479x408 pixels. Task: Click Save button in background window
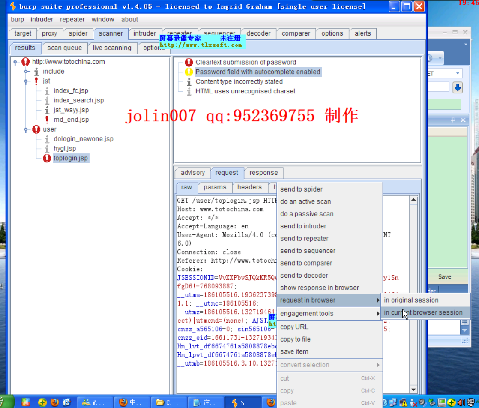[x=444, y=277]
